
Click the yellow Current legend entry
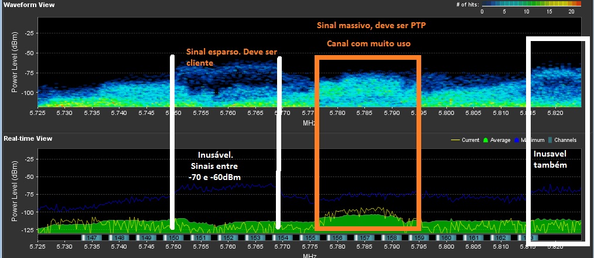(x=465, y=140)
